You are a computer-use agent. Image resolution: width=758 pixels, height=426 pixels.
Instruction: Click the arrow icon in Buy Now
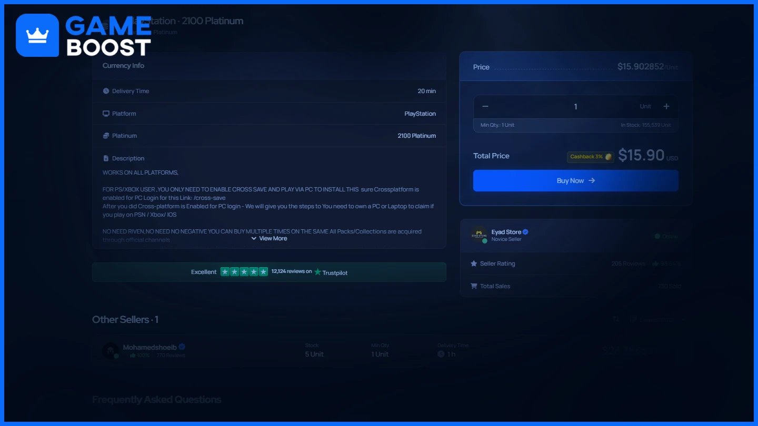[592, 180]
